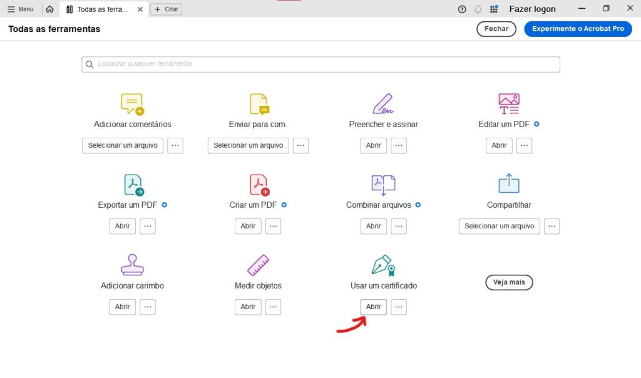Click Fazer logon

pyautogui.click(x=532, y=9)
